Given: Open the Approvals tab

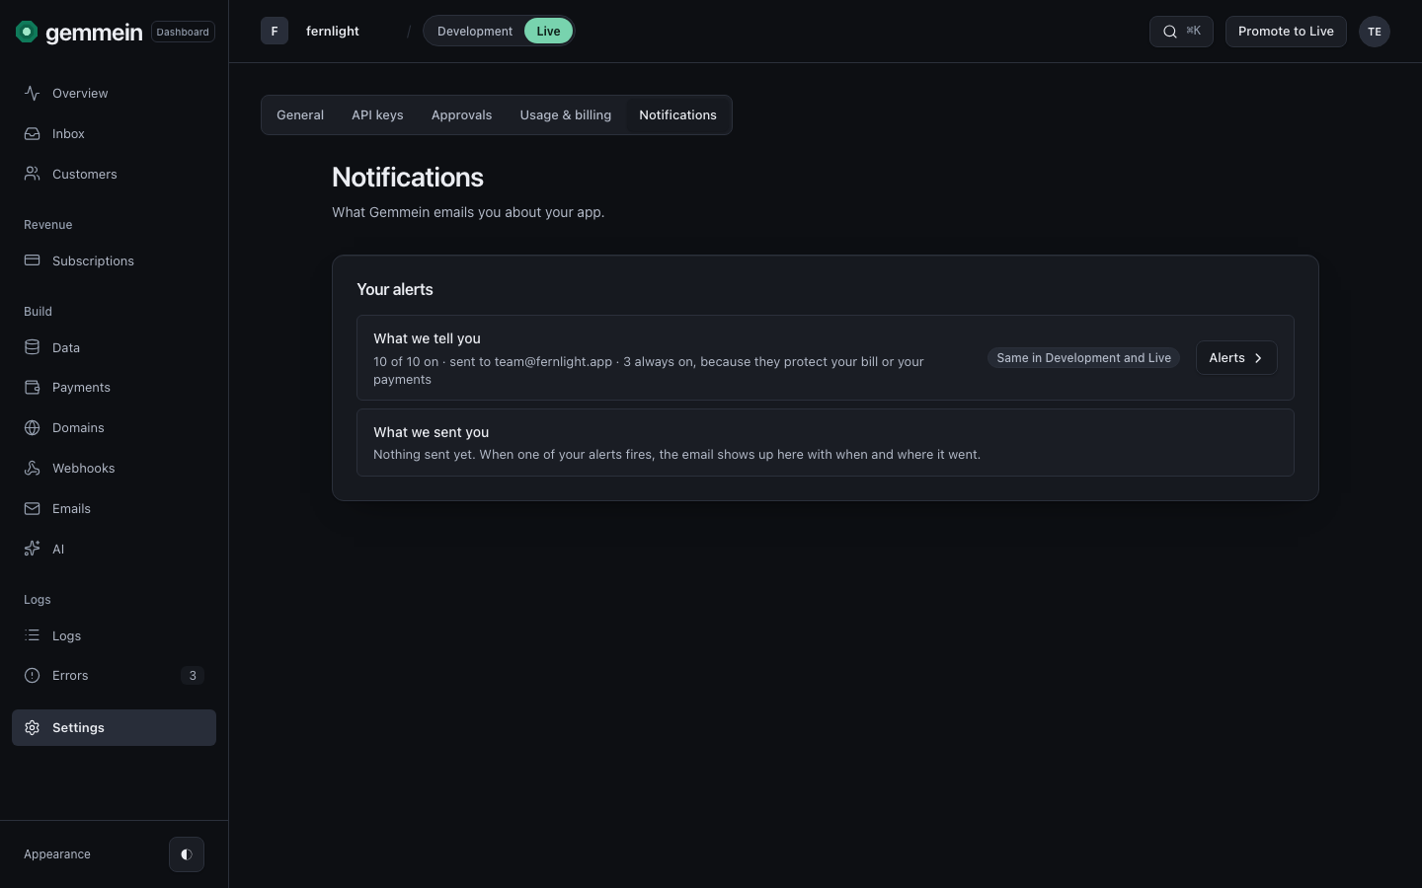Looking at the screenshot, I should pos(461,115).
